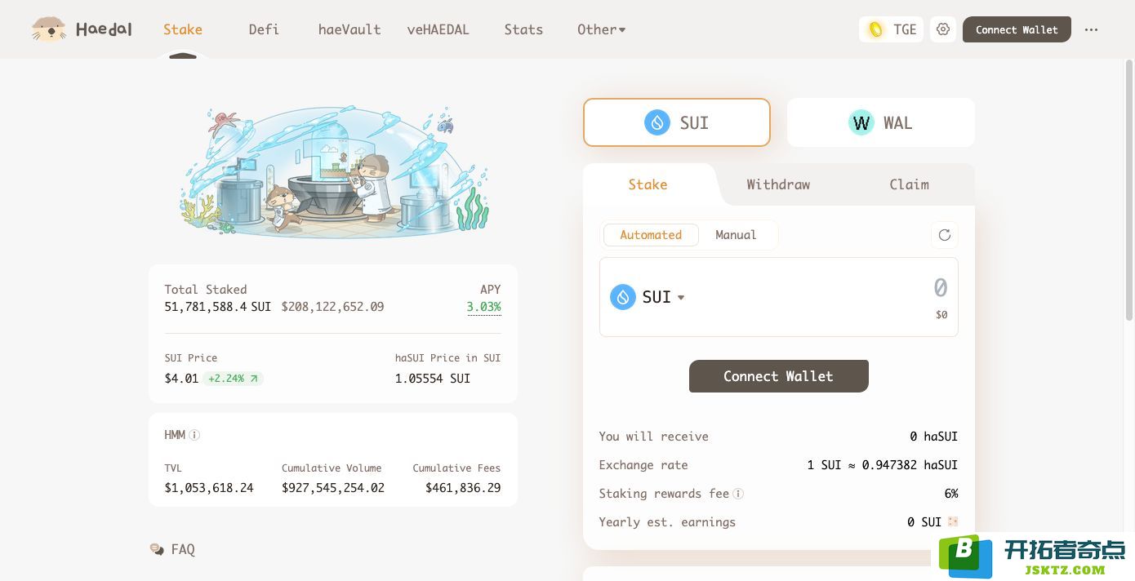This screenshot has height=581, width=1135.
Task: Open the haeVault navigation item
Action: coord(349,29)
